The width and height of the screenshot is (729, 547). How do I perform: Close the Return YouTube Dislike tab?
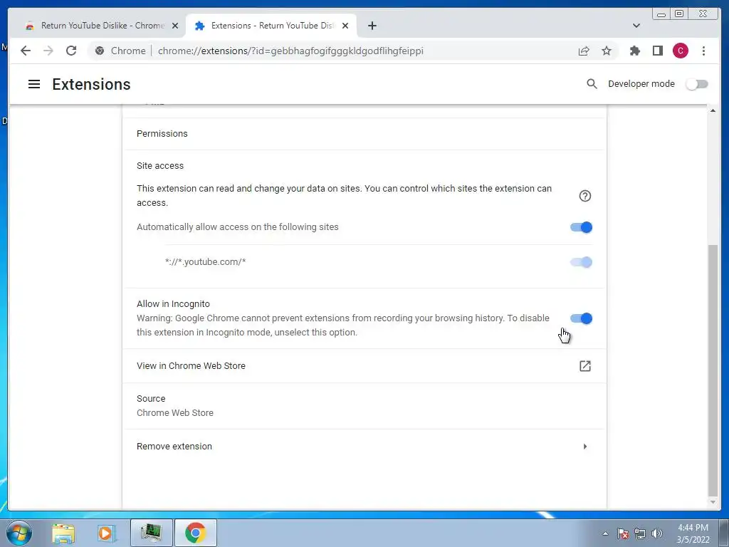(175, 26)
